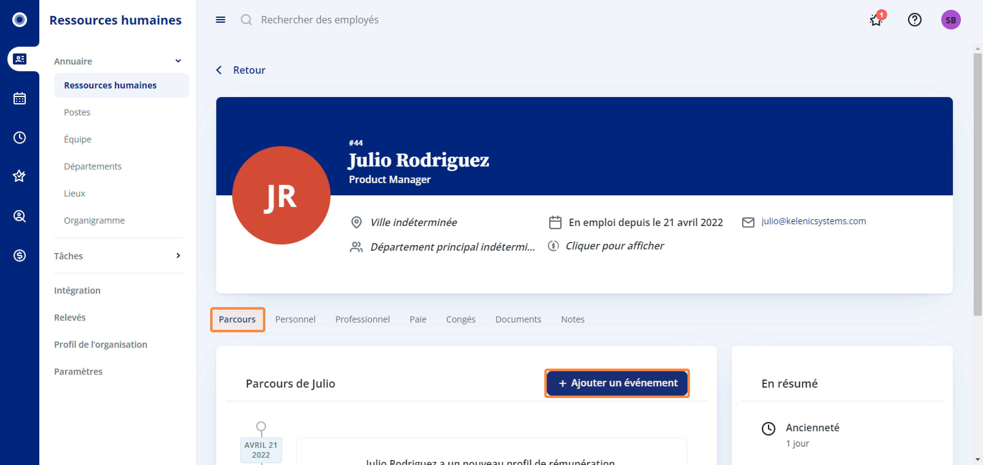Open the star recognition sidebar icon
983x465 pixels.
pyautogui.click(x=19, y=176)
